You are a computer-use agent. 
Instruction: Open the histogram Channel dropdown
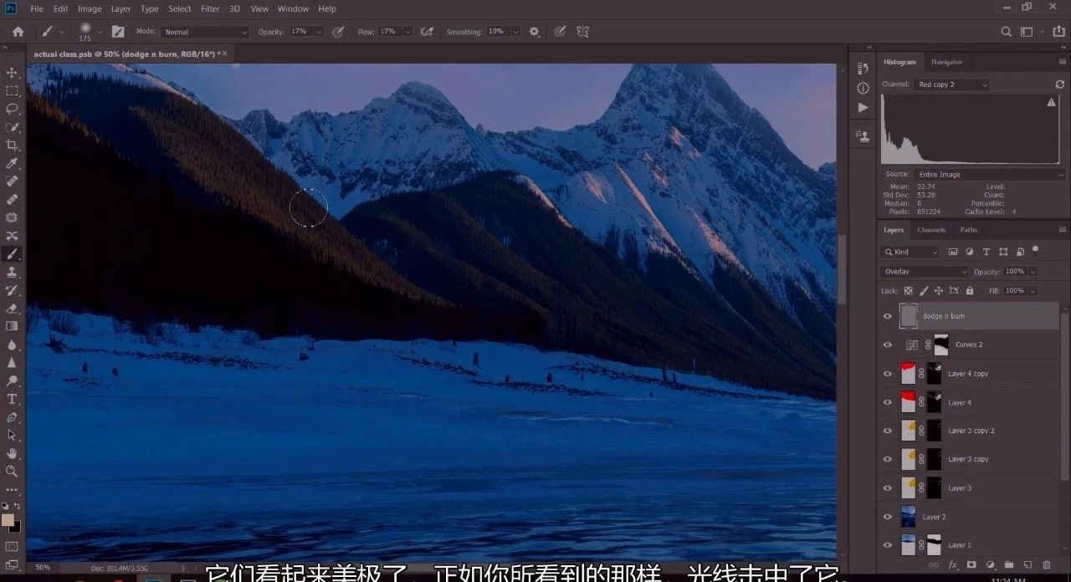click(x=952, y=84)
